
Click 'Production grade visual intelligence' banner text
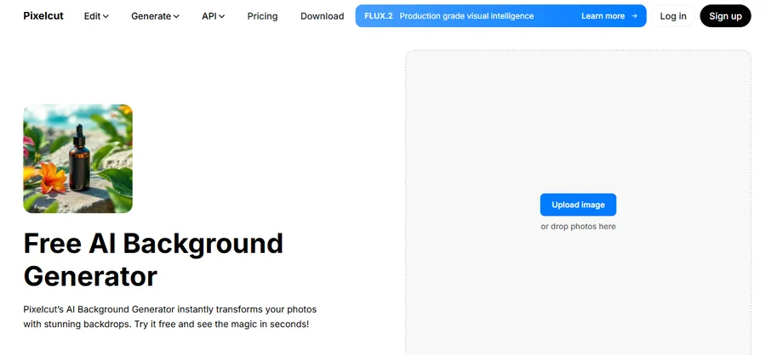tap(466, 16)
